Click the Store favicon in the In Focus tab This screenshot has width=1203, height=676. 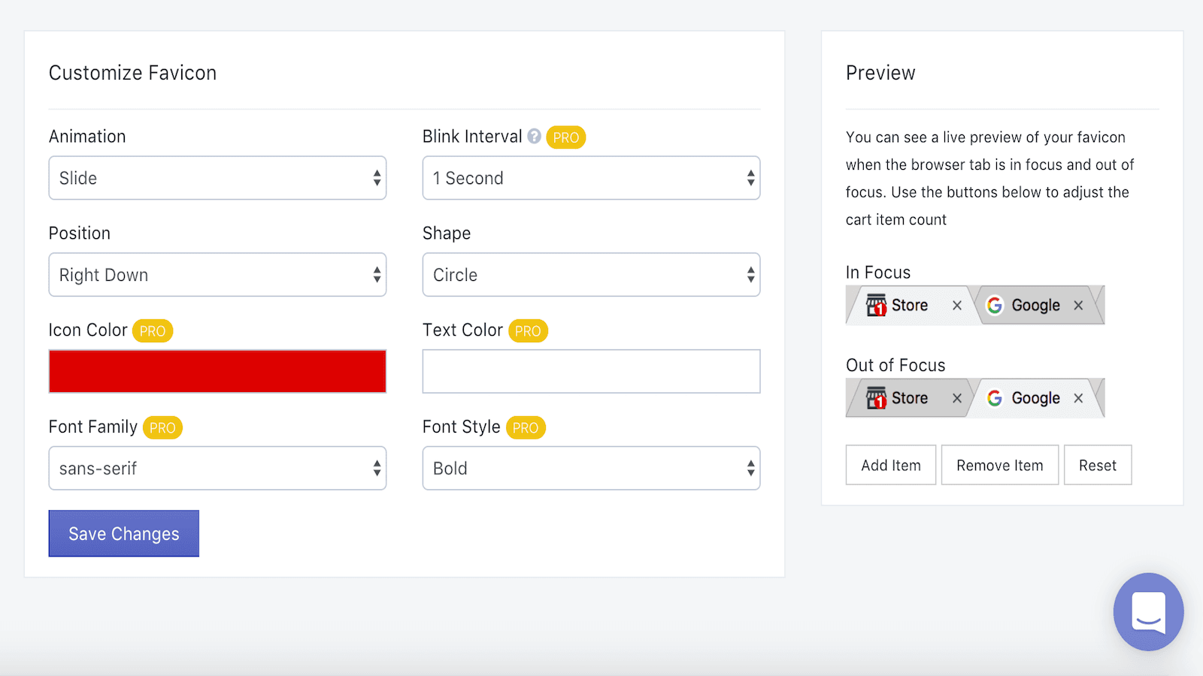coord(876,305)
